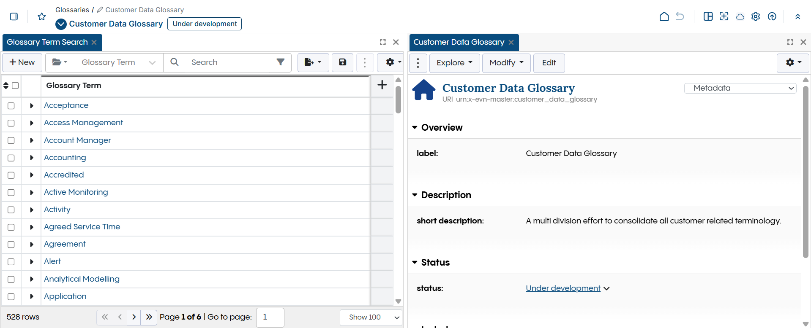Mark glossary as favorite with star icon
This screenshot has height=328, width=811.
click(41, 16)
